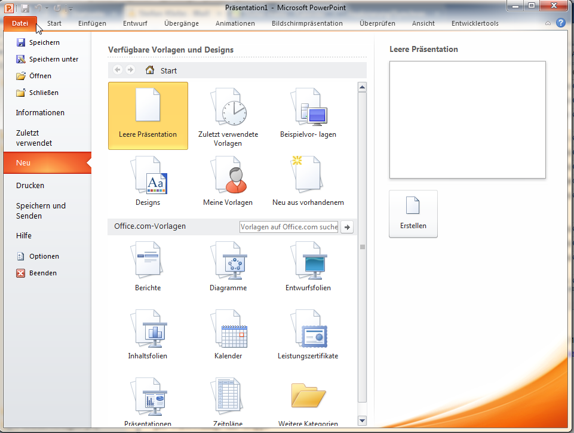Click the Office.com template search field
The height and width of the screenshot is (433, 574).
tap(288, 227)
